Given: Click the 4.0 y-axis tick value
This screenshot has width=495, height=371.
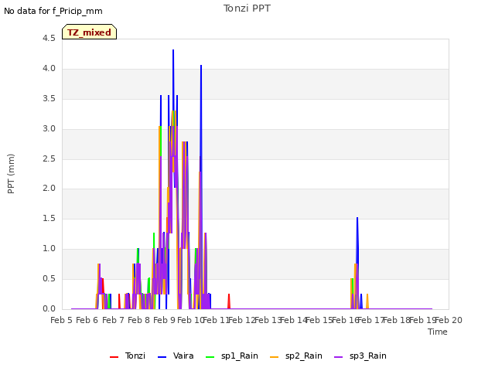Looking at the screenshot, I should click(49, 69).
